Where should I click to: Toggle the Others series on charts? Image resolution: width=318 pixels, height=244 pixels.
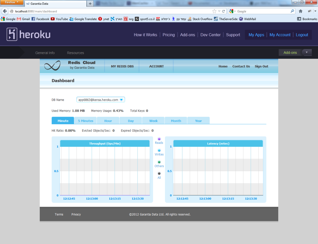pos(159,162)
